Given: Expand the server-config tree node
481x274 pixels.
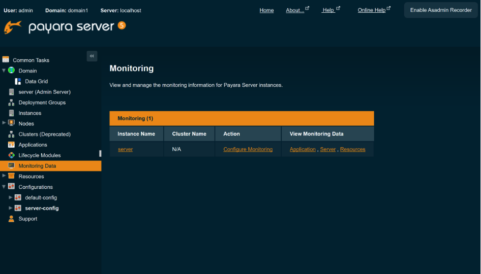Looking at the screenshot, I should 11,208.
